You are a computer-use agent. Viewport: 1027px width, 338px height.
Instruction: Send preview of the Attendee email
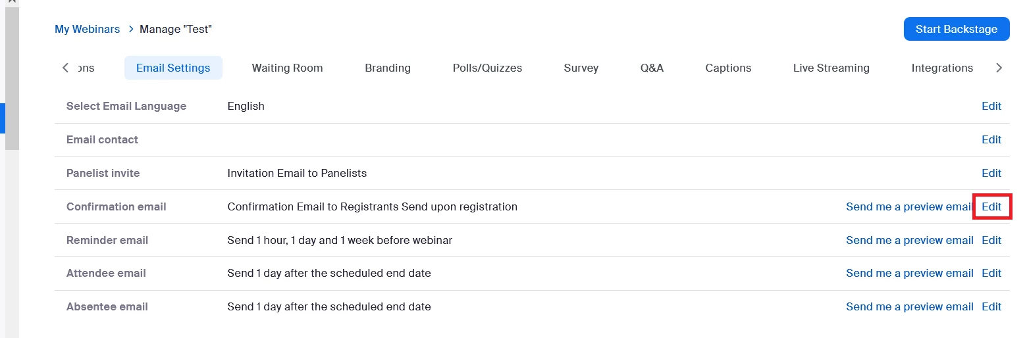click(x=909, y=273)
